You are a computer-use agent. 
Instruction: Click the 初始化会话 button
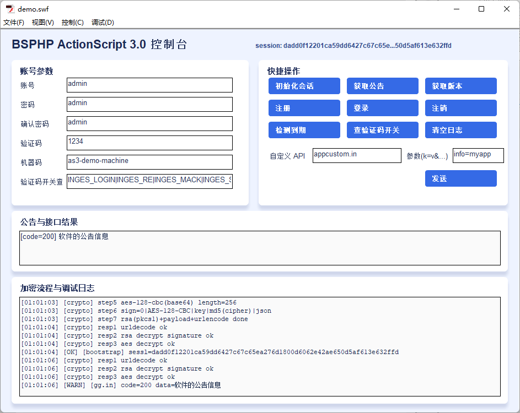tap(304, 86)
